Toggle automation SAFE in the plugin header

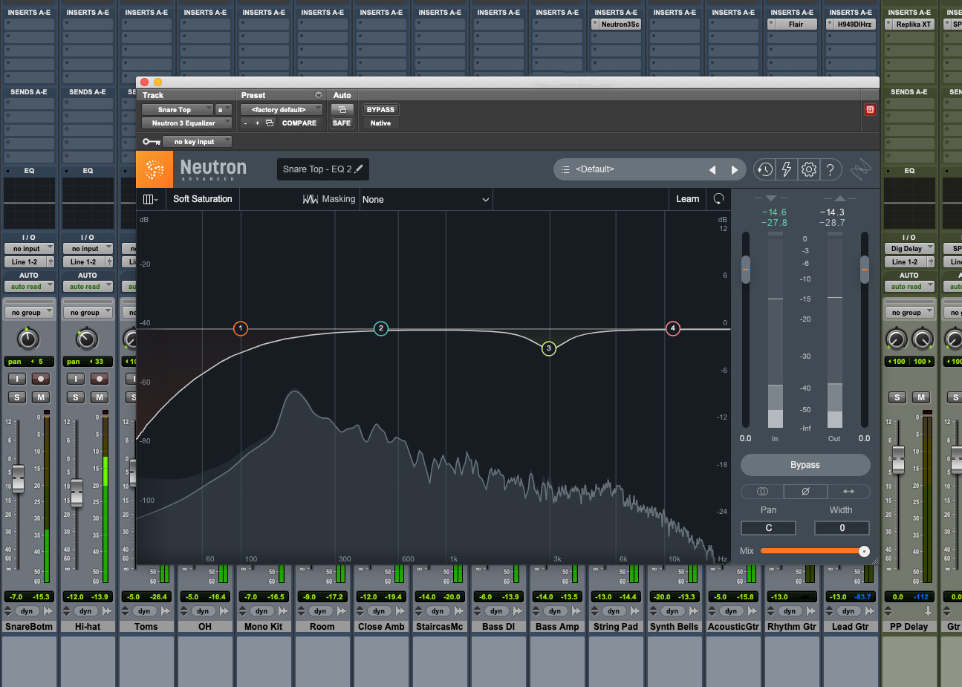pos(342,123)
